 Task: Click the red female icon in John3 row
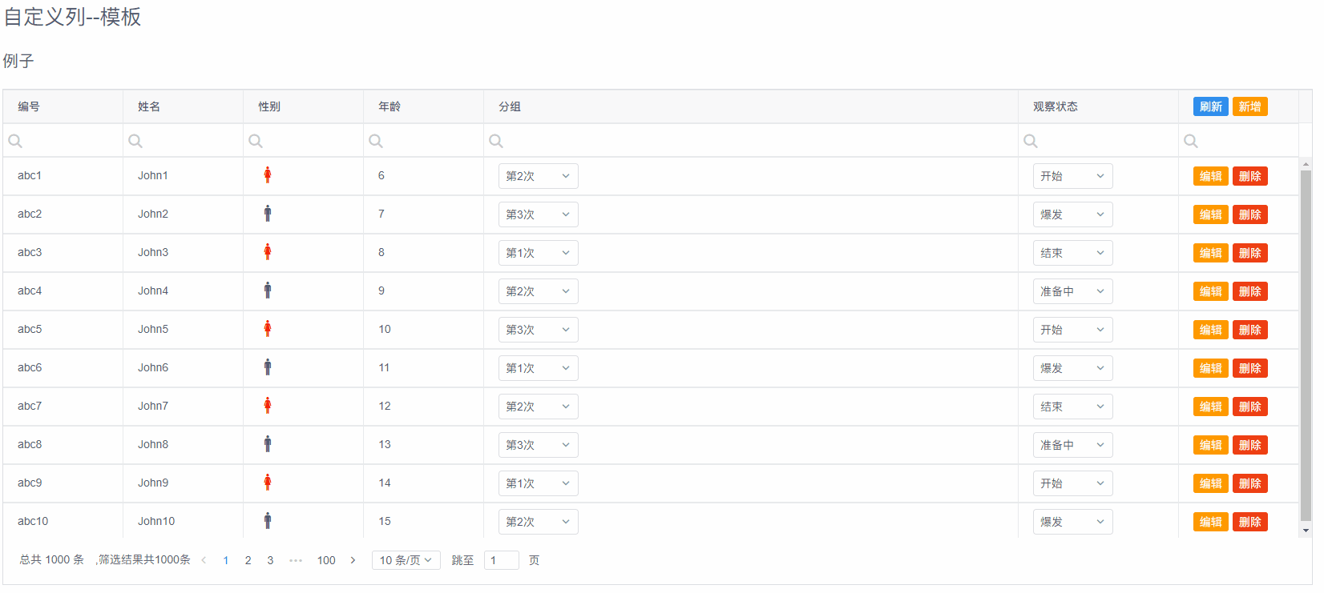tap(268, 252)
